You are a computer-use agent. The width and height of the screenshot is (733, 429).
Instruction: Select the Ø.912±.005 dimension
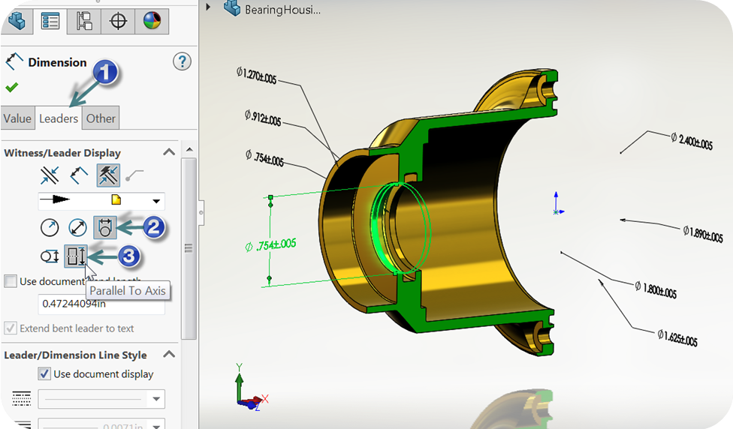(263, 118)
